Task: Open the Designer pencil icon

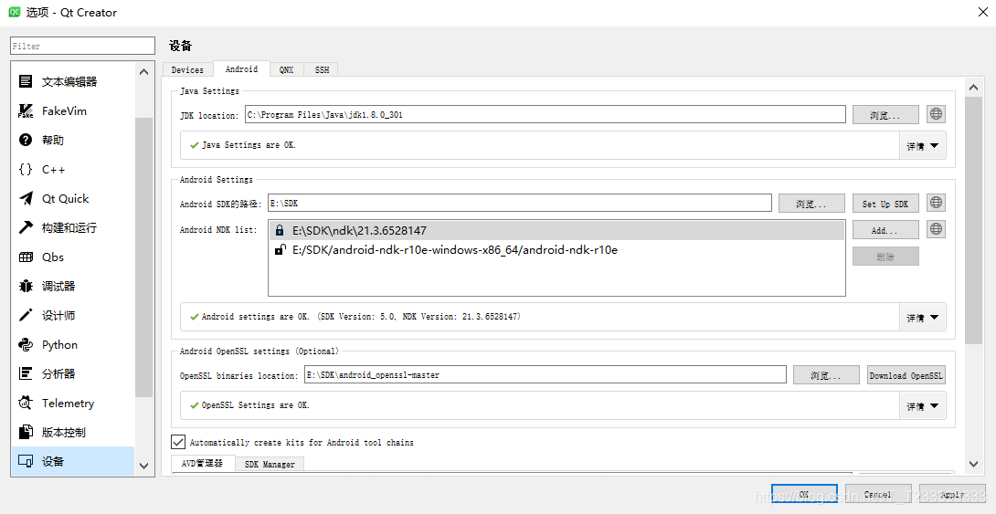Action: [x=26, y=315]
